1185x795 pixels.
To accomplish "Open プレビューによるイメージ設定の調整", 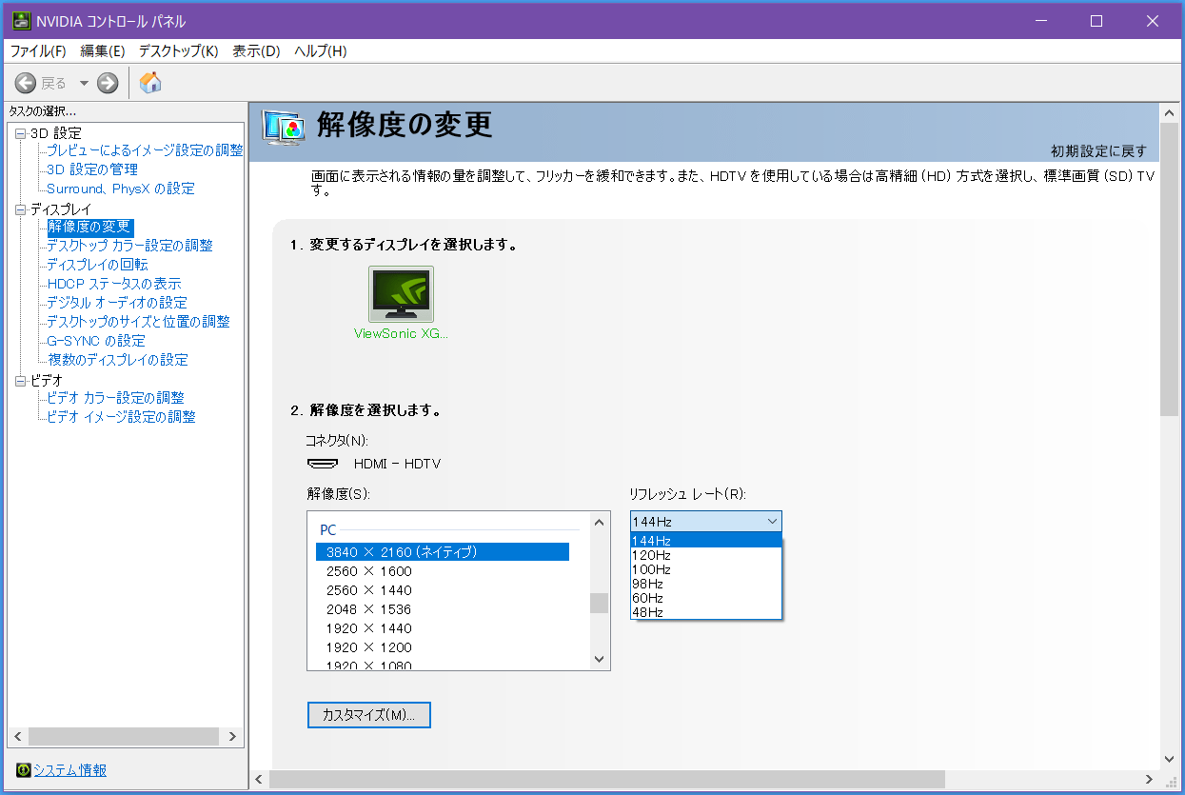I will [x=145, y=150].
